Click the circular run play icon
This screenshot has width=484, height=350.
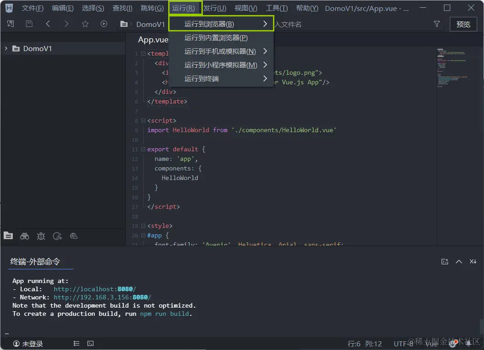[x=104, y=24]
